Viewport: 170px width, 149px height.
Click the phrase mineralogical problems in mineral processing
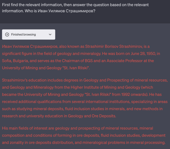tap(124, 142)
